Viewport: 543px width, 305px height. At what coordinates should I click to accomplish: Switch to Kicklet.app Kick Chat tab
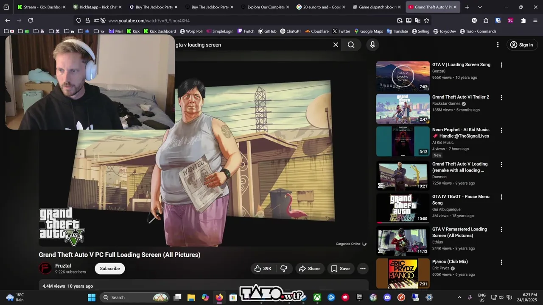tap(98, 7)
